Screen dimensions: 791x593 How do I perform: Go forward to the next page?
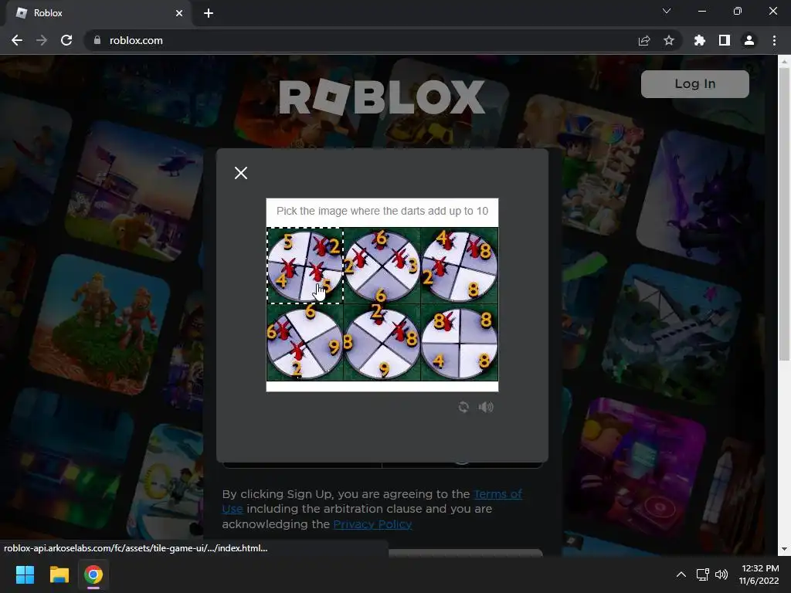(42, 40)
